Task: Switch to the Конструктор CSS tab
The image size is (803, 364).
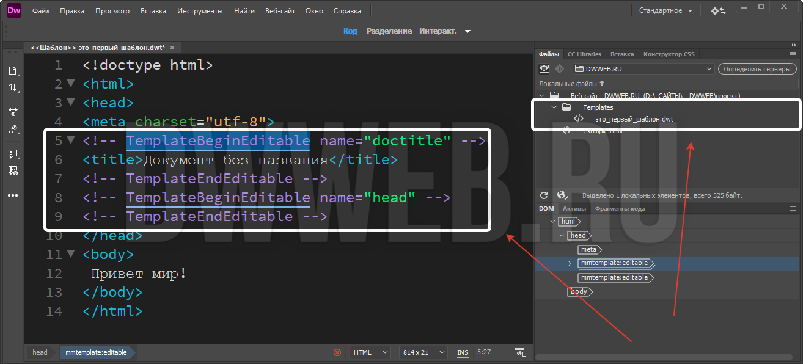Action: (669, 54)
